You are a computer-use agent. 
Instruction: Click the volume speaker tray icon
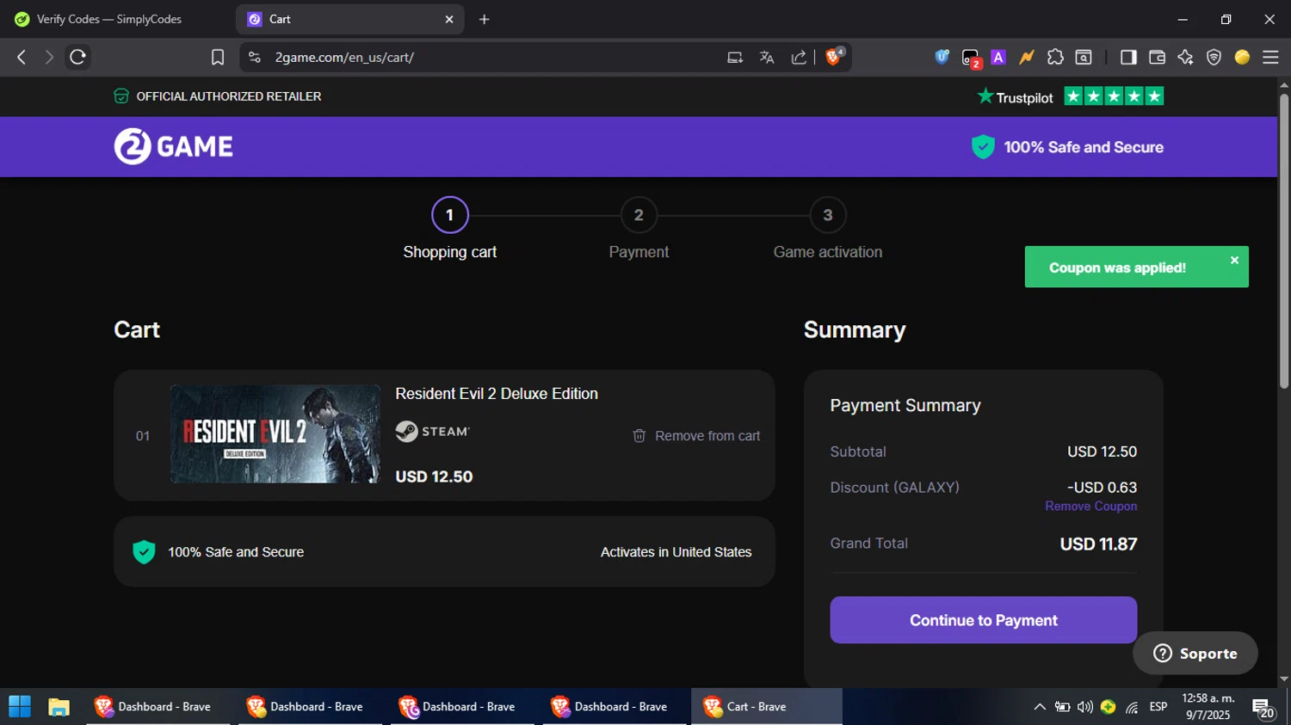click(1085, 707)
